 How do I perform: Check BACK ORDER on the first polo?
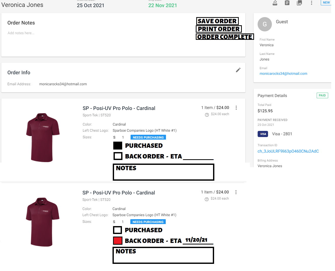[118, 156]
